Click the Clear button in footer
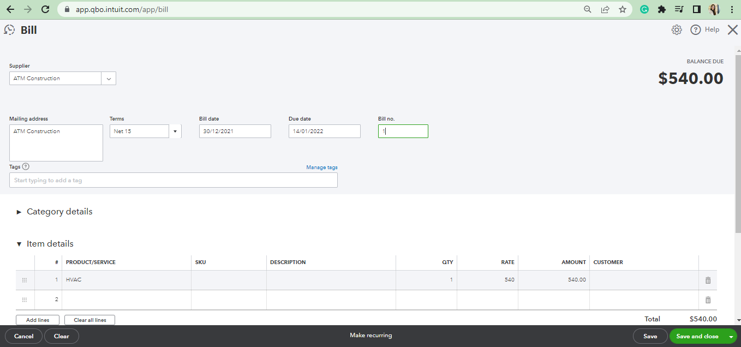This screenshot has height=347, width=741. coord(62,336)
